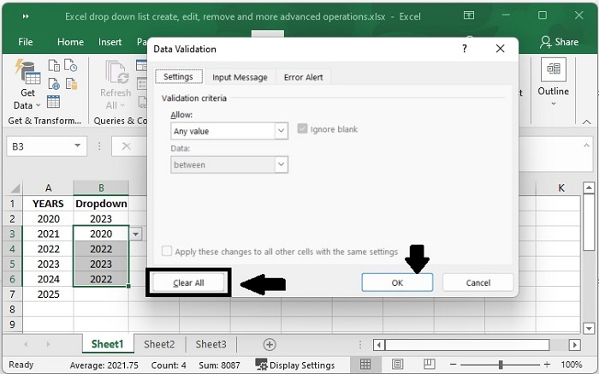Click the zoom out minus icon
The width and height of the screenshot is (599, 374).
click(453, 365)
